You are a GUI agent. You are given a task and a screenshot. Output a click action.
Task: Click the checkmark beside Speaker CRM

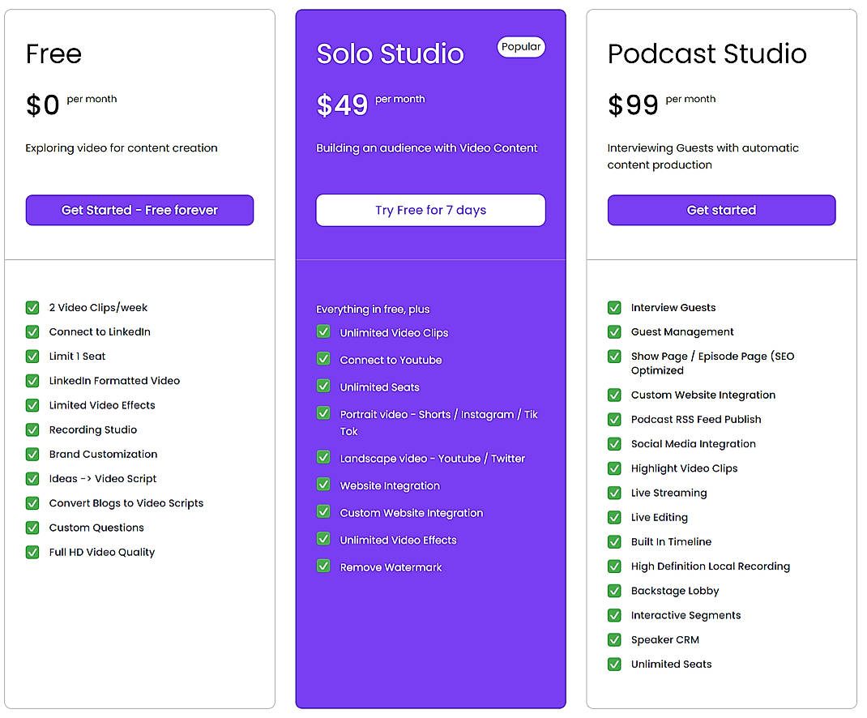(x=614, y=639)
